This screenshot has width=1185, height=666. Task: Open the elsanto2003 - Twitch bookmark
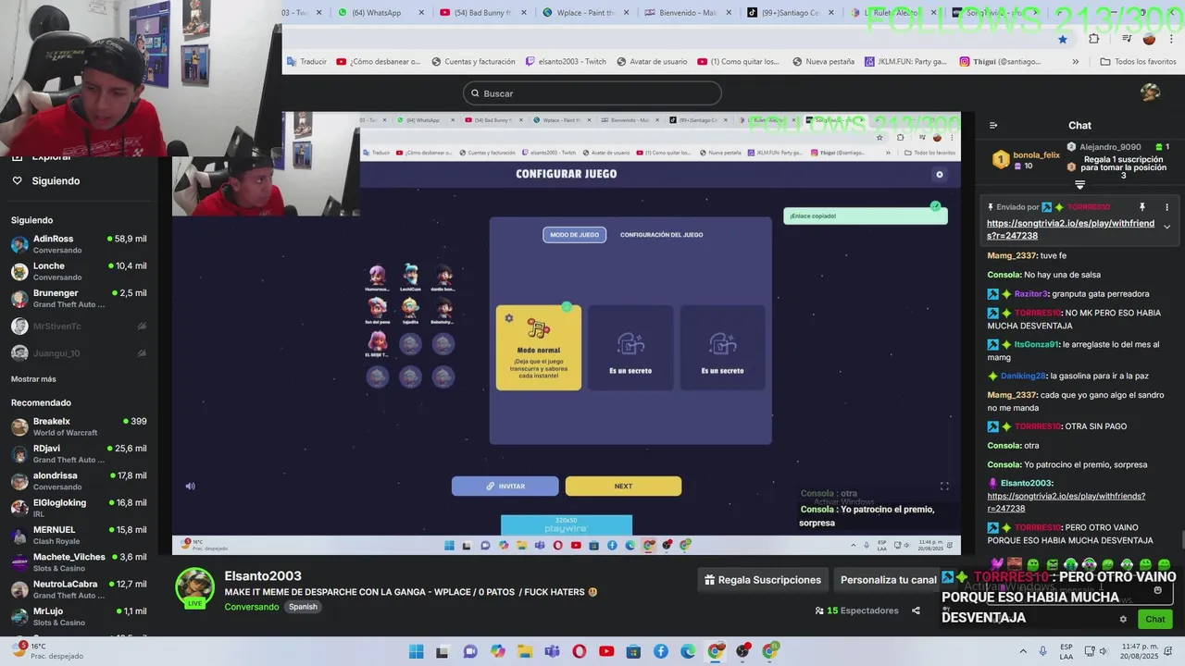(566, 62)
